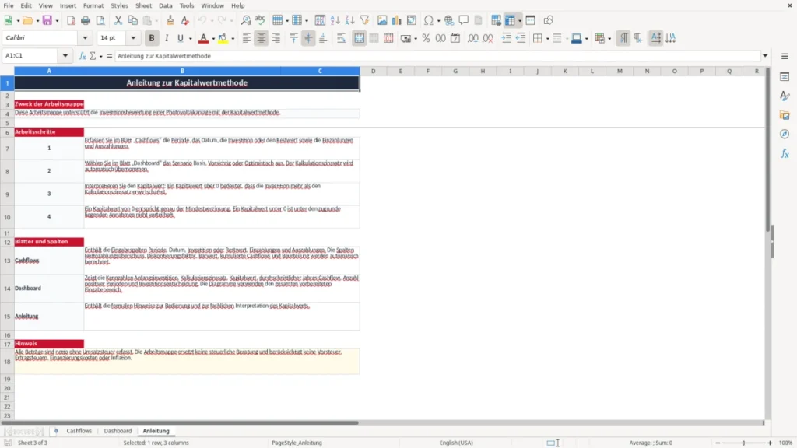
Task: Select column D header
Action: [373, 71]
